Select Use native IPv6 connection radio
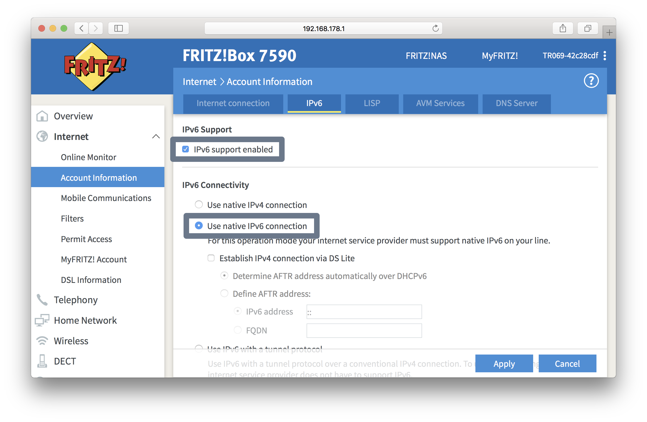This screenshot has width=647, height=422. (198, 226)
